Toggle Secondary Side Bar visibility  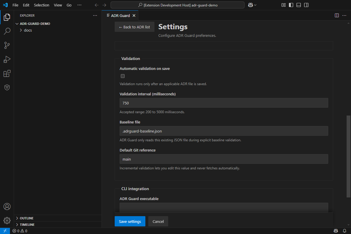(306, 5)
